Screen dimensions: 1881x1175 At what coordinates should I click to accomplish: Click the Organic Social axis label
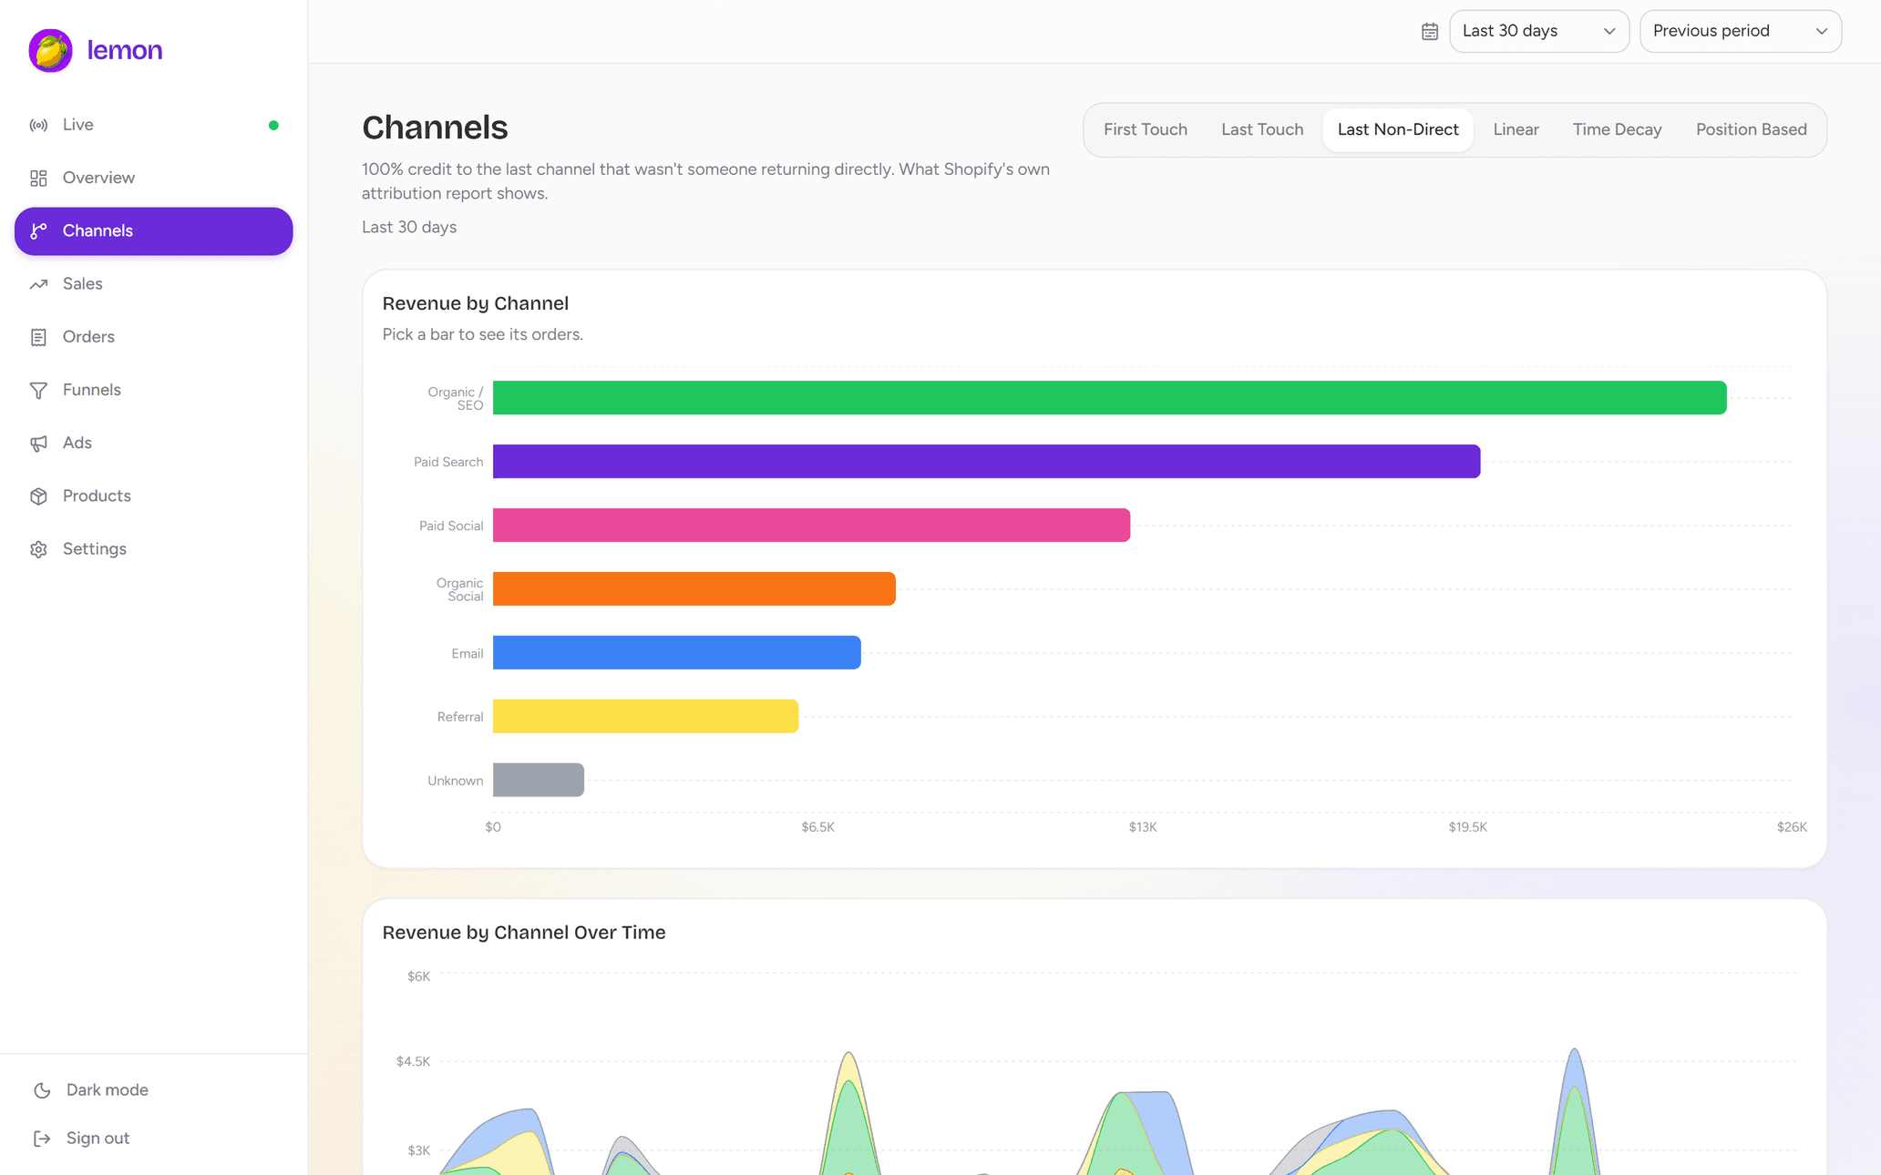tap(460, 590)
